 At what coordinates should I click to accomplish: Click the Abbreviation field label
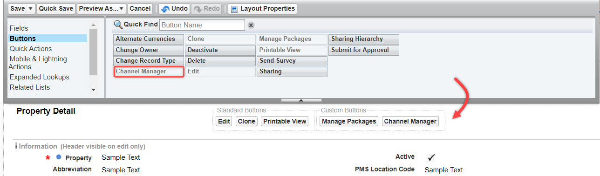(72, 169)
